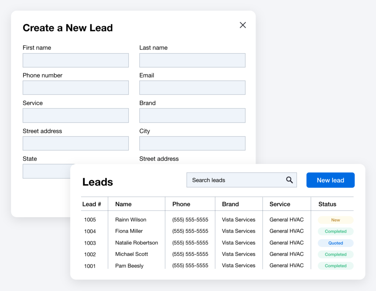Image resolution: width=376 pixels, height=291 pixels.
Task: Open Rainn Wilson's lead
Action: (130, 220)
